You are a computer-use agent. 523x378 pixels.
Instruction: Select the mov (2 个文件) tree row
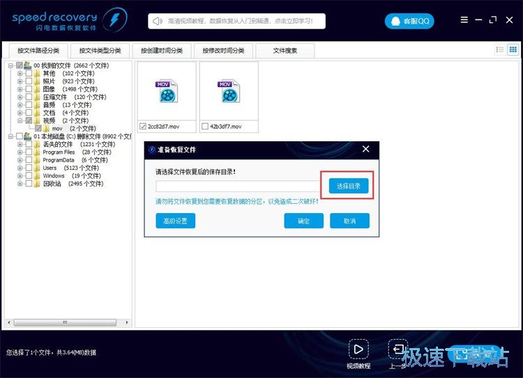tap(74, 128)
